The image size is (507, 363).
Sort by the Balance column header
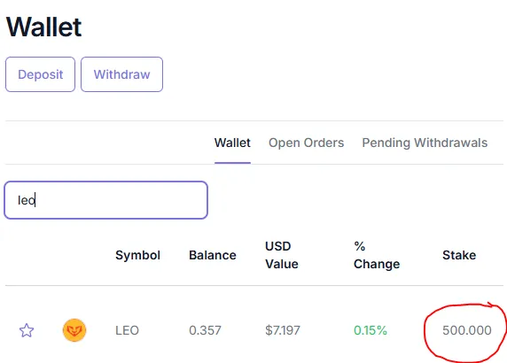(213, 255)
